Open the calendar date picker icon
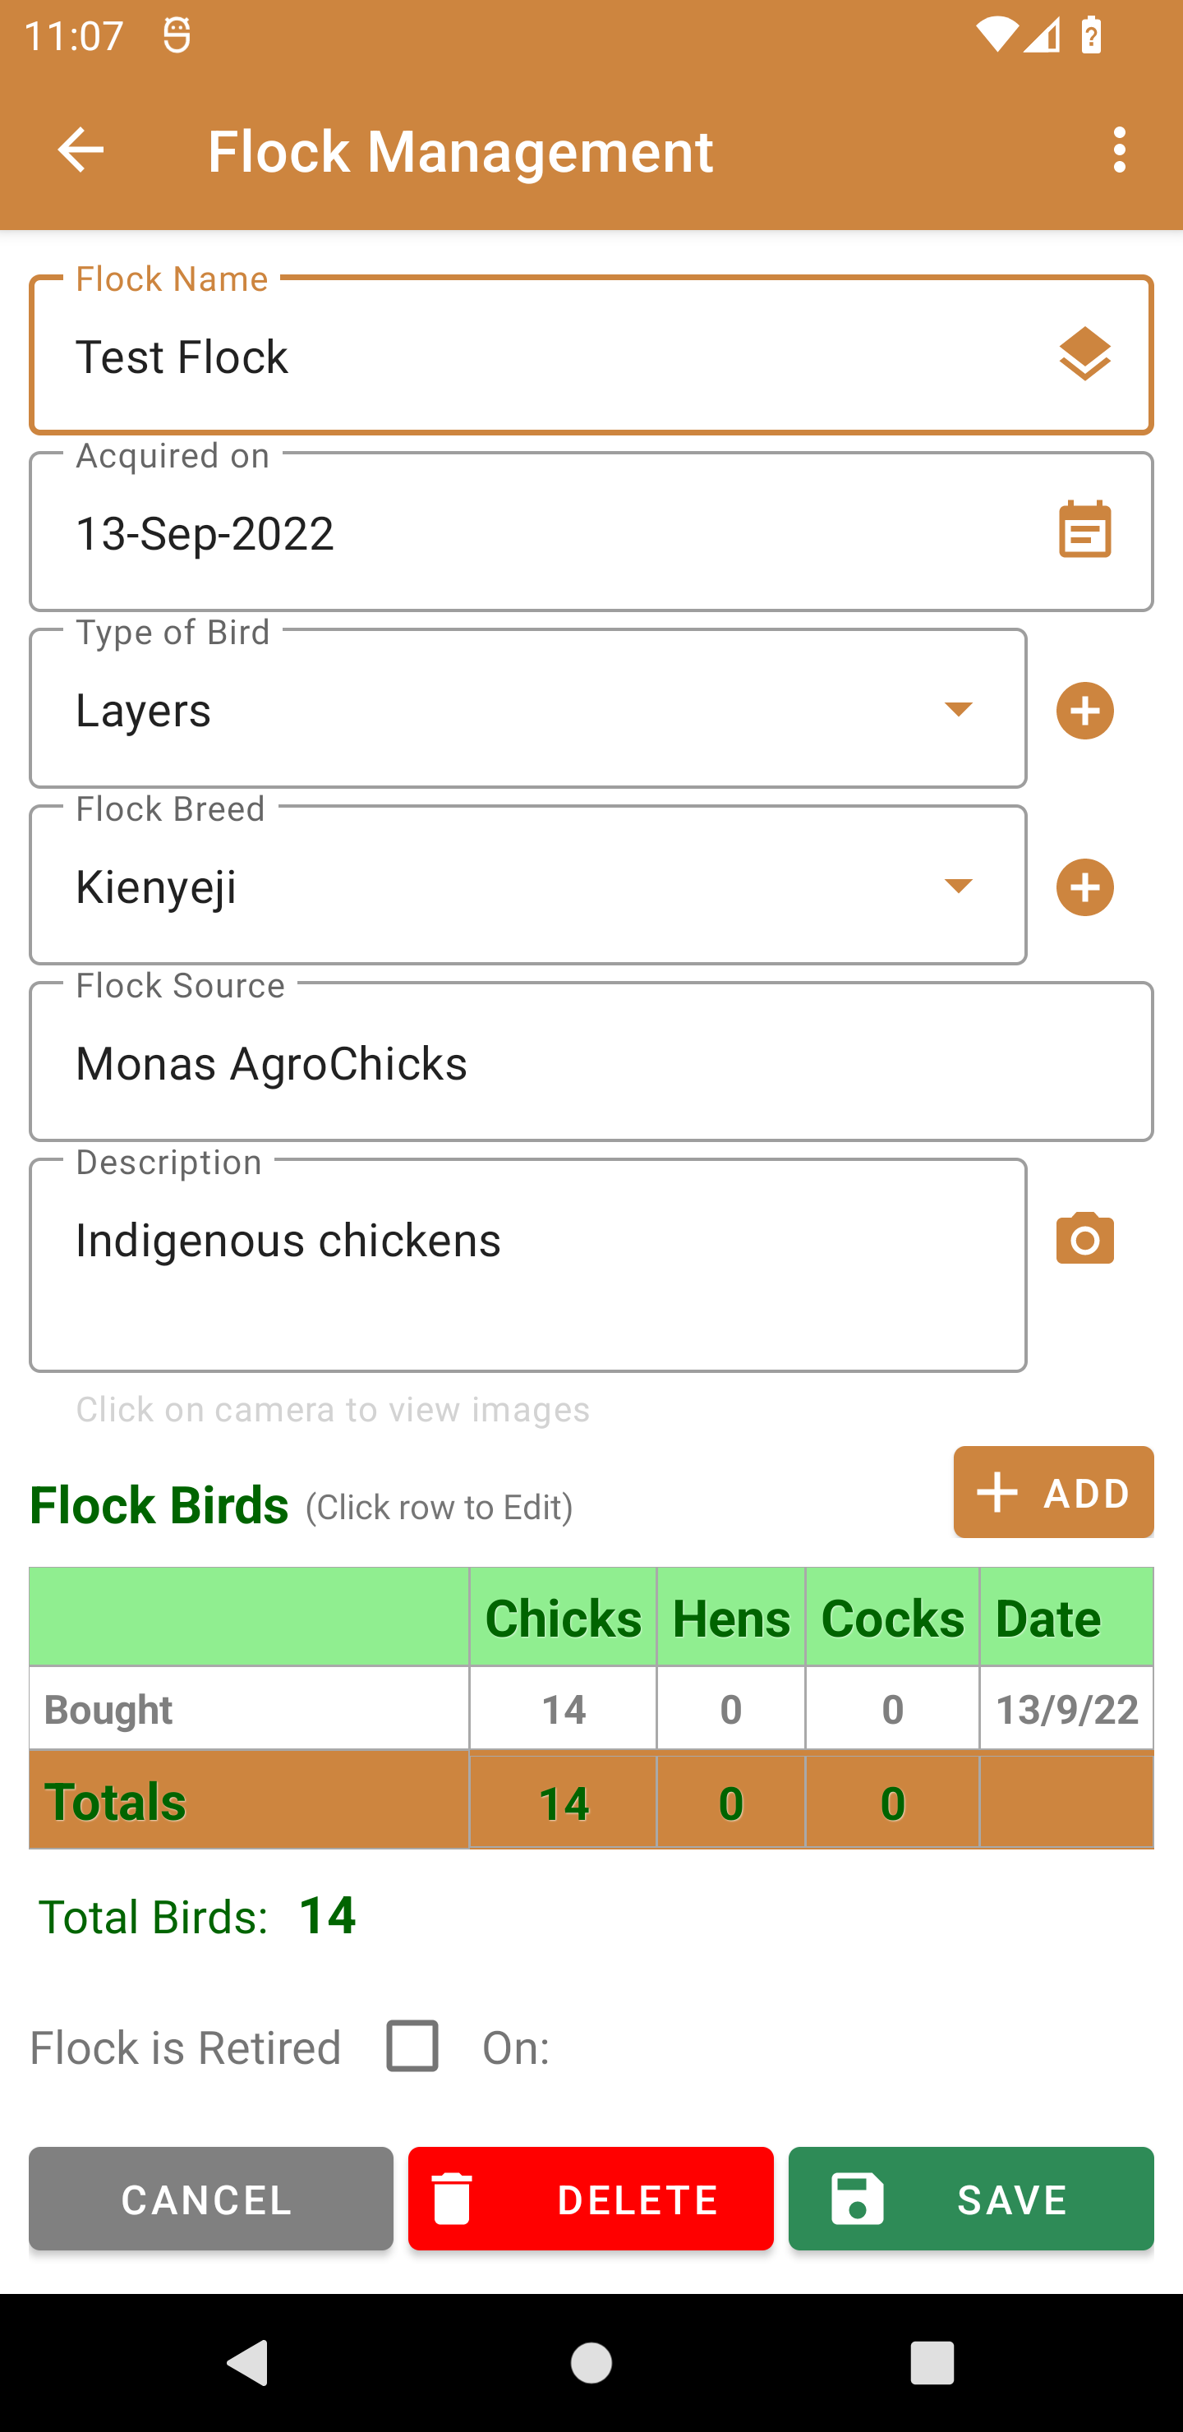Screen dimensions: 1183x2432 click(x=1084, y=530)
